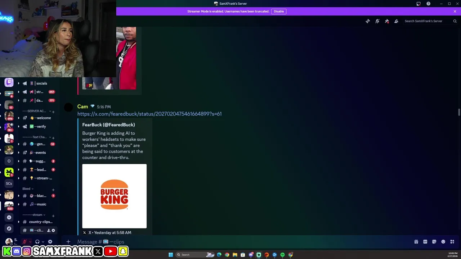Toggle the muted microphone button
The image size is (461, 259).
[x=24, y=242]
